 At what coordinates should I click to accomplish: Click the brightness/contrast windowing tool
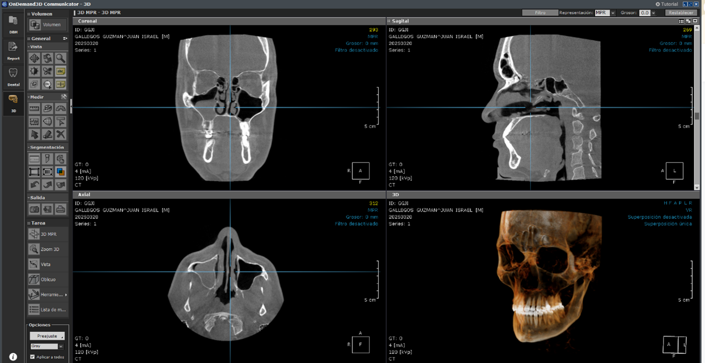[34, 71]
